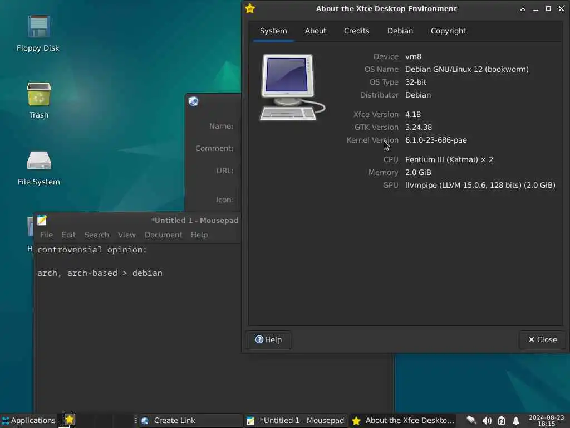Click the computer image in System tab

coord(292,87)
